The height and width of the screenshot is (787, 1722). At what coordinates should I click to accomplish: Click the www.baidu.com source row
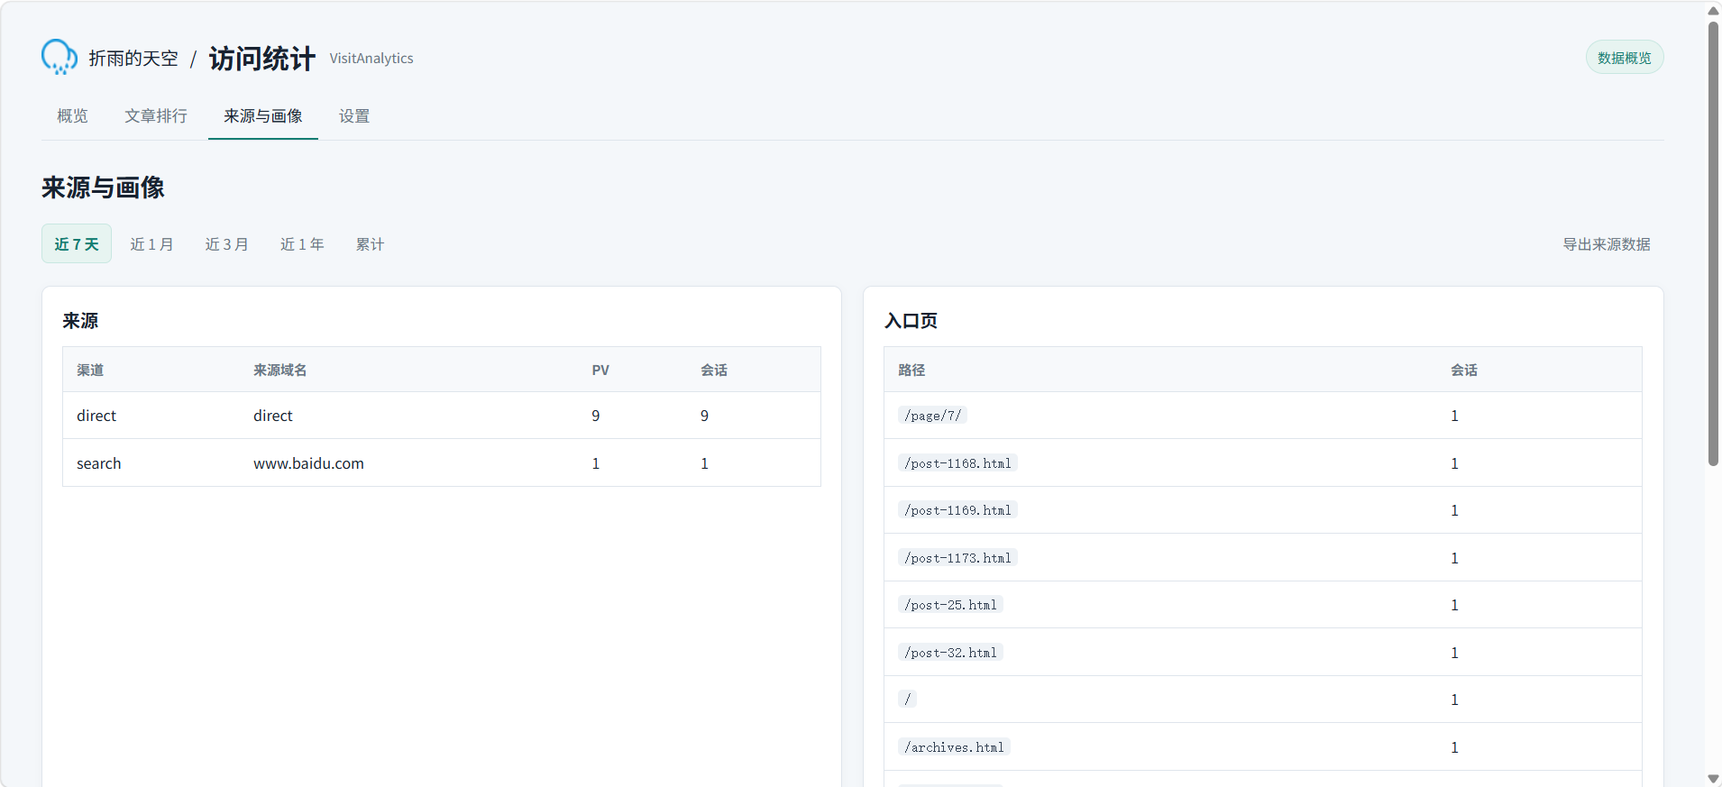click(442, 463)
